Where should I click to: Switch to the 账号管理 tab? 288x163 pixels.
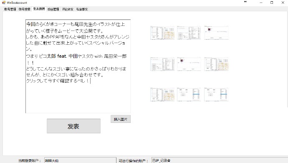pos(10,9)
